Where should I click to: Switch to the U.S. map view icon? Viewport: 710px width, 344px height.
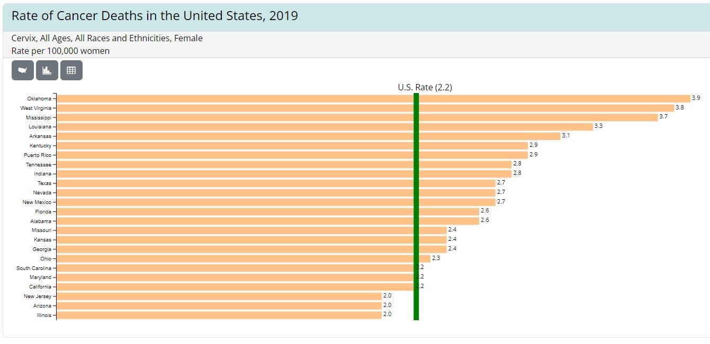click(x=23, y=70)
